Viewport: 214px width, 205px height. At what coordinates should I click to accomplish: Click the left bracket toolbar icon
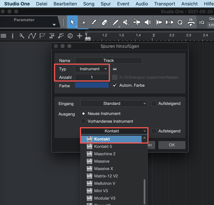click(64, 22)
